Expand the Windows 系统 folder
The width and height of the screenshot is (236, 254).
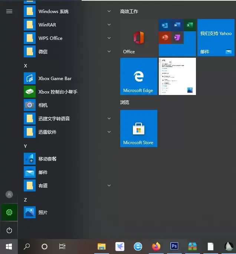pyautogui.click(x=67, y=11)
